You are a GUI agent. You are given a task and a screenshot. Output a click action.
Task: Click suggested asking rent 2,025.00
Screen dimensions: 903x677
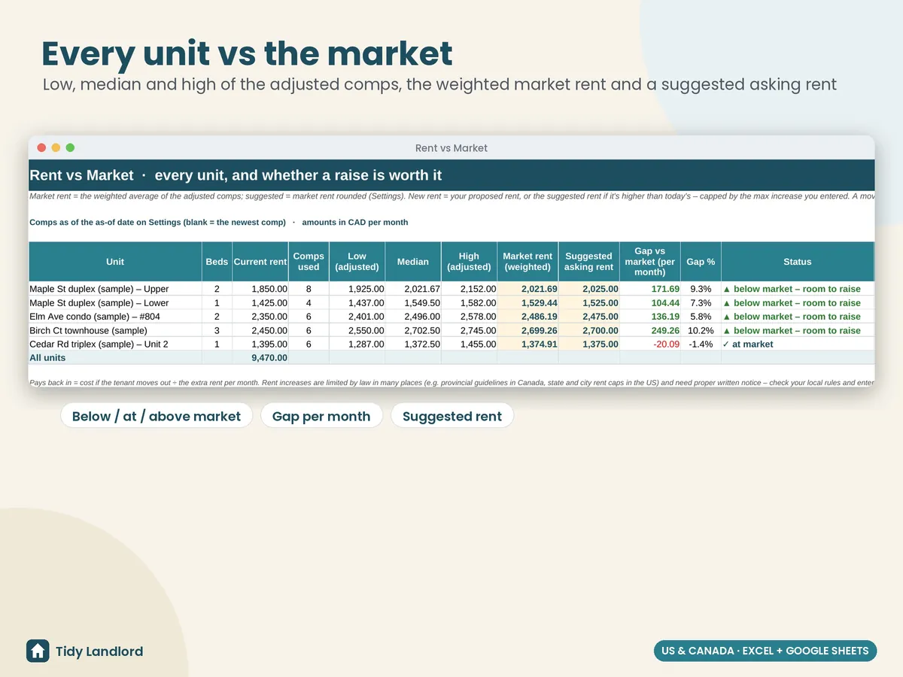click(588, 289)
